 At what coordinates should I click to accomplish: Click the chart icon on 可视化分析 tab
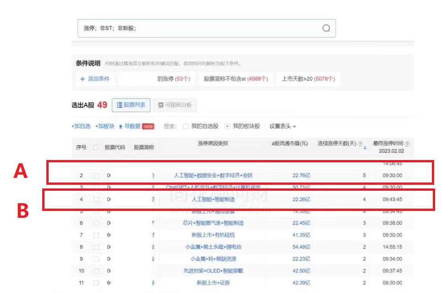161,105
